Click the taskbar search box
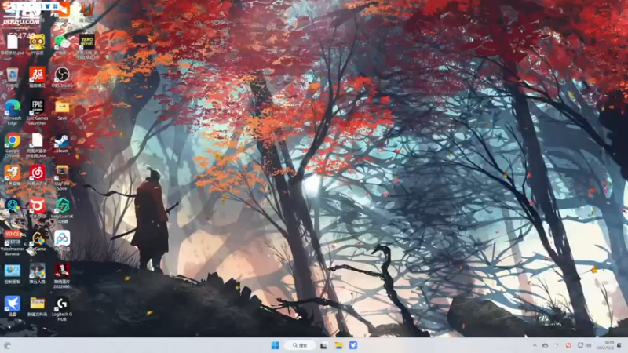 pyautogui.click(x=300, y=345)
